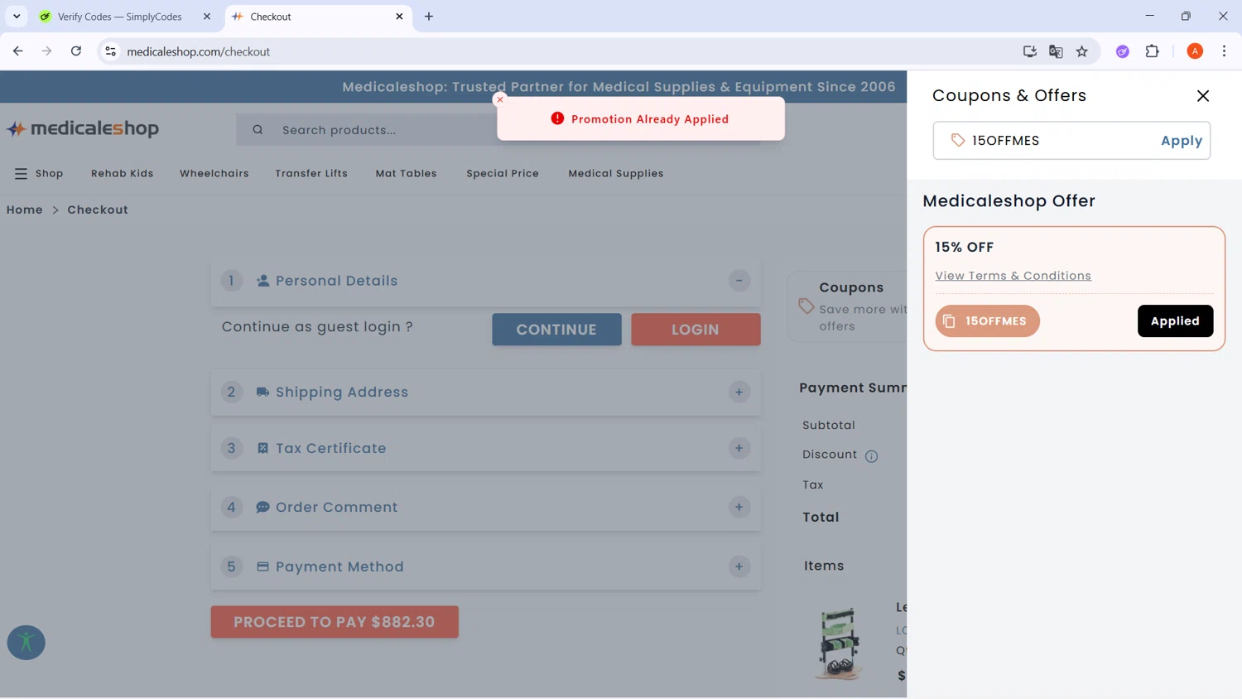Viewport: 1242px width, 699px height.
Task: Click the coupon tag icon in input
Action: click(958, 141)
